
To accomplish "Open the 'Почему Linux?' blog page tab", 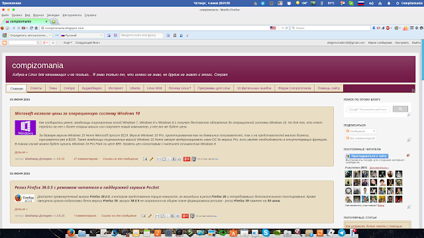I will pyautogui.click(x=180, y=88).
